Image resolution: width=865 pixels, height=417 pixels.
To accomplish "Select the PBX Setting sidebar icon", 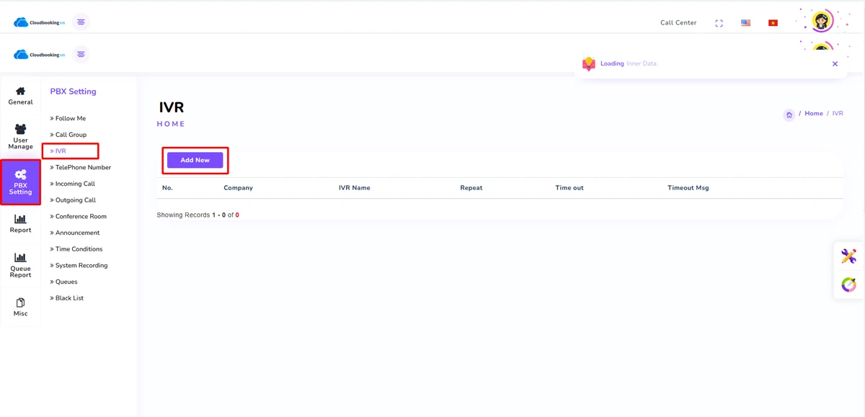I will pyautogui.click(x=20, y=182).
